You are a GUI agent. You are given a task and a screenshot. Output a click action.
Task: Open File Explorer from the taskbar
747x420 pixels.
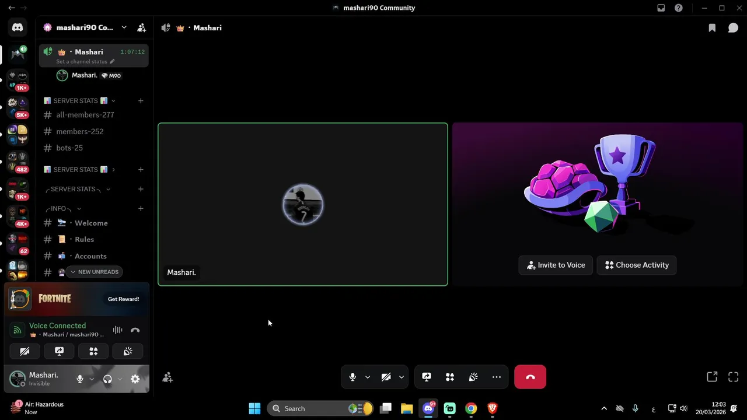click(x=407, y=408)
